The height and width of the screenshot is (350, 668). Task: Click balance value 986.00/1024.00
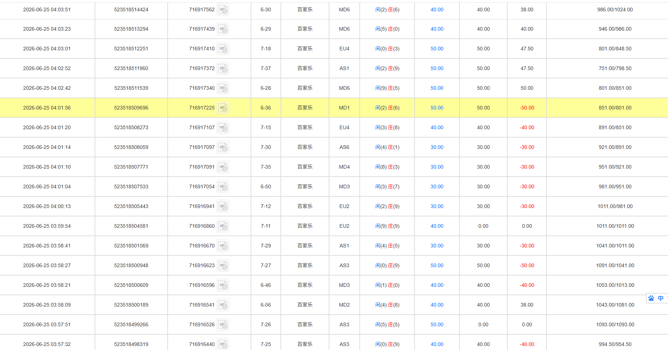(615, 9)
